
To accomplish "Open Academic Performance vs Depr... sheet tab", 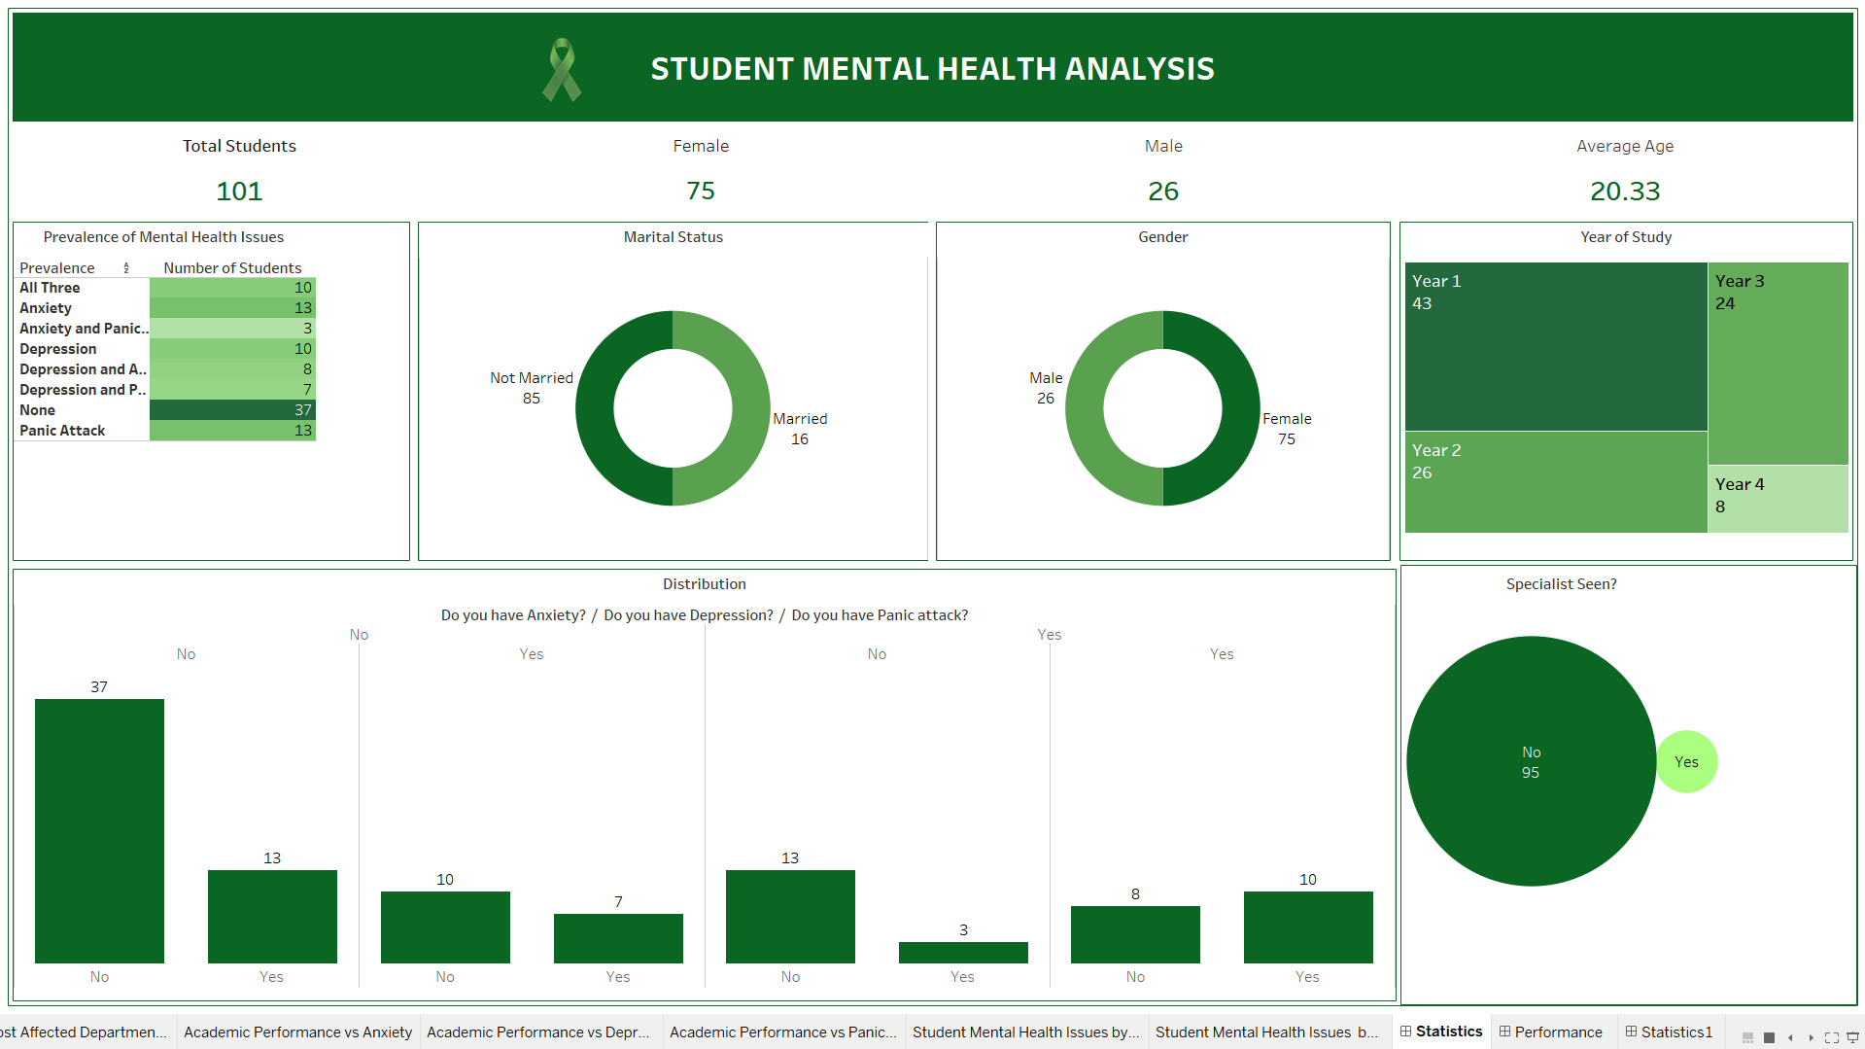I will tap(537, 1032).
